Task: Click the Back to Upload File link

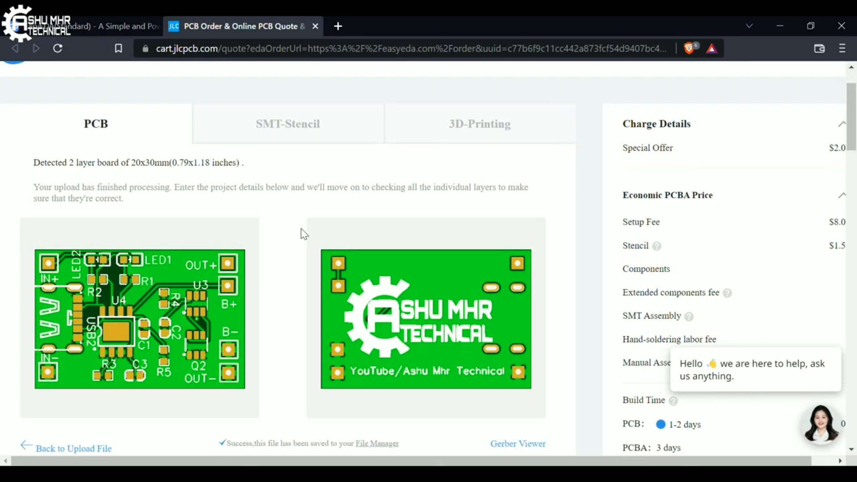Action: point(74,448)
